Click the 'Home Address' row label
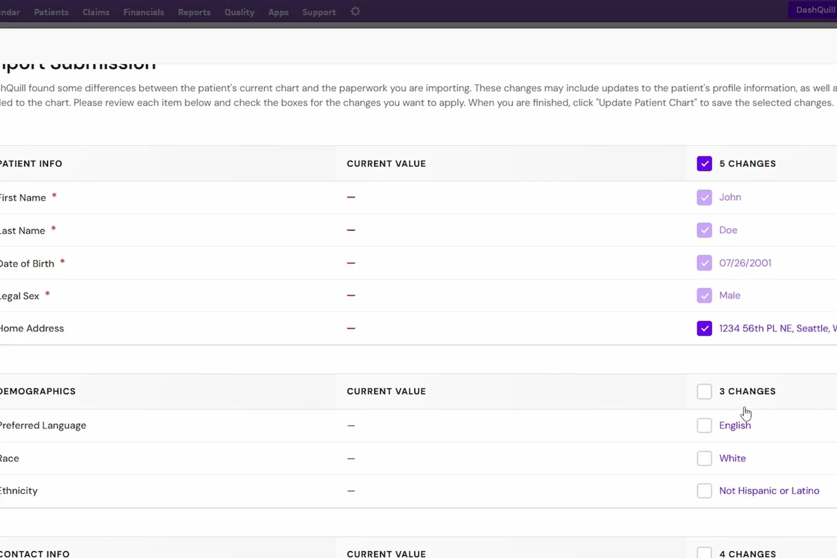Viewport: 837px width, 558px height. point(32,328)
